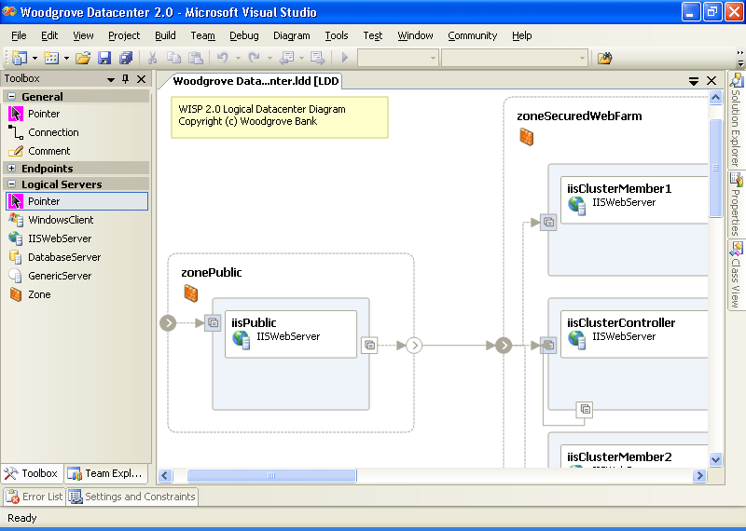The image size is (746, 531).
Task: Select the DatabaseServer toolbox item
Action: [63, 257]
